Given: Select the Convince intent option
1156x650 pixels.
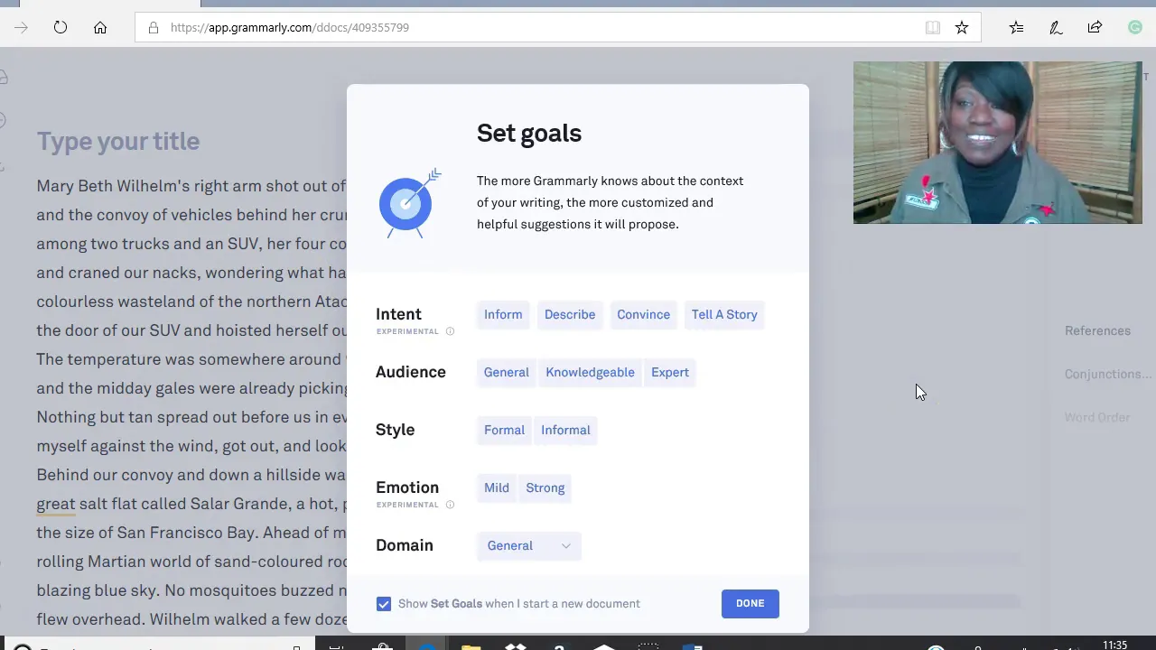Looking at the screenshot, I should [x=643, y=314].
